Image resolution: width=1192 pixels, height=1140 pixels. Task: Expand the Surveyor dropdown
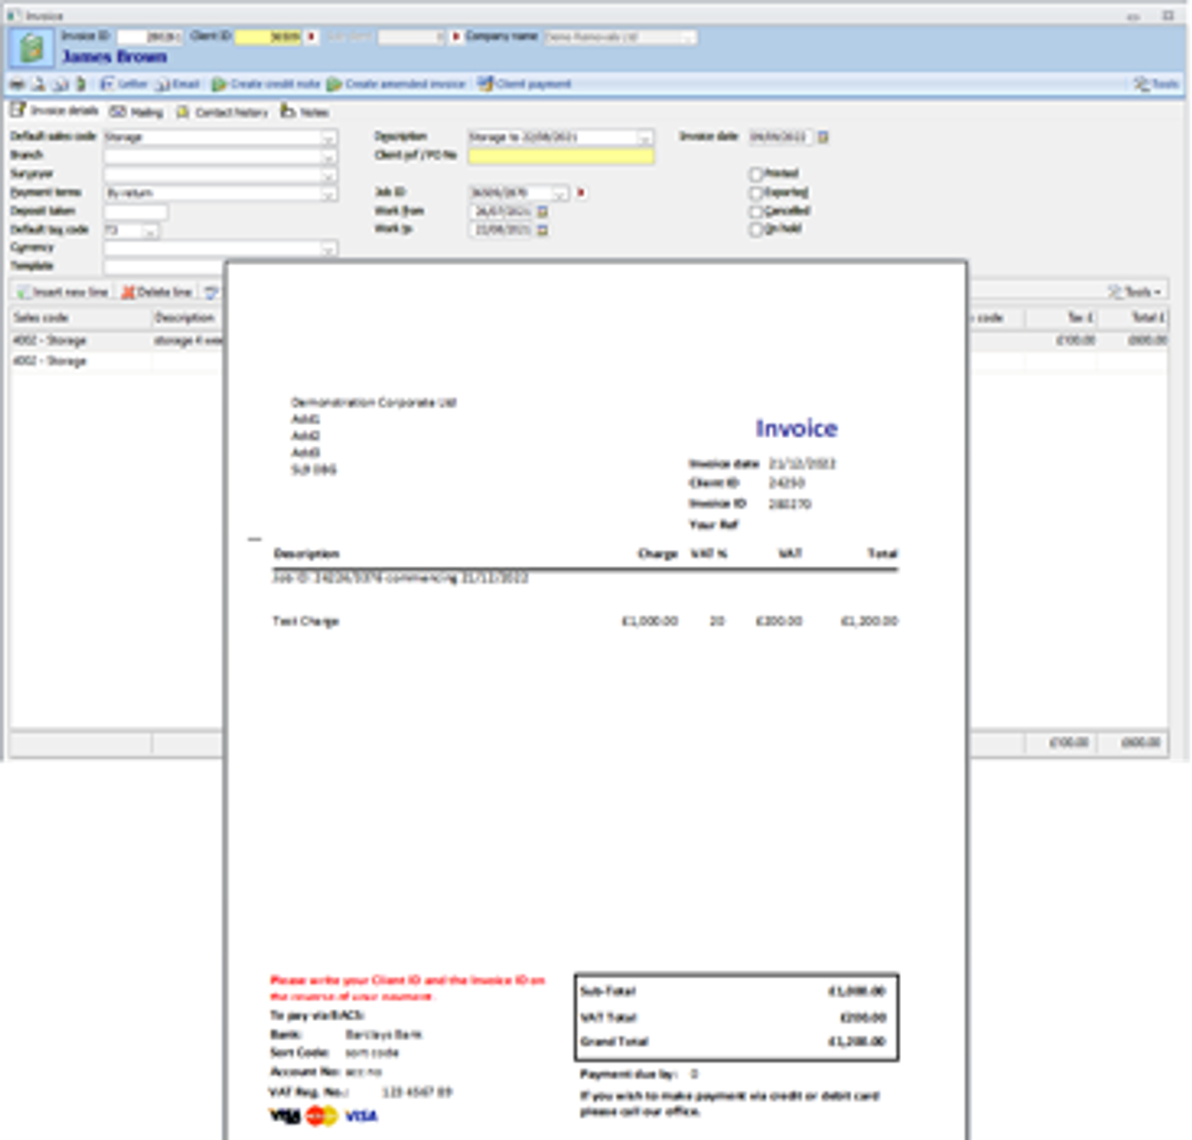pos(328,175)
